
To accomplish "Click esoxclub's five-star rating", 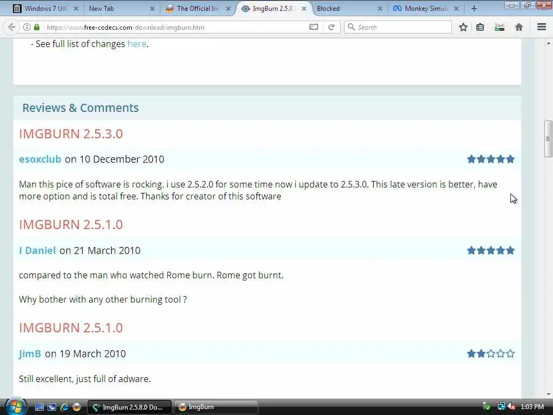I will 490,159.
